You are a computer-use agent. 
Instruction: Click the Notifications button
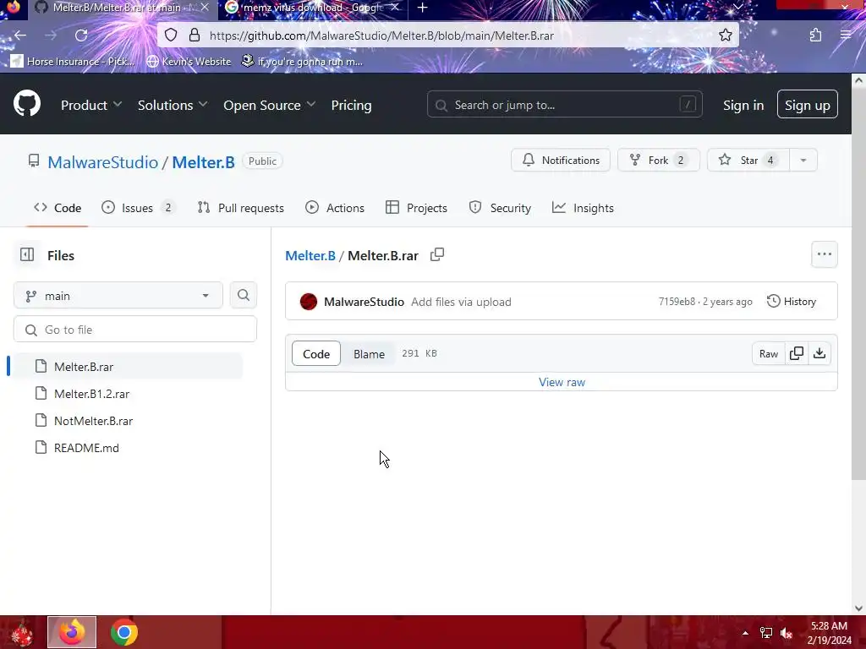(x=561, y=160)
